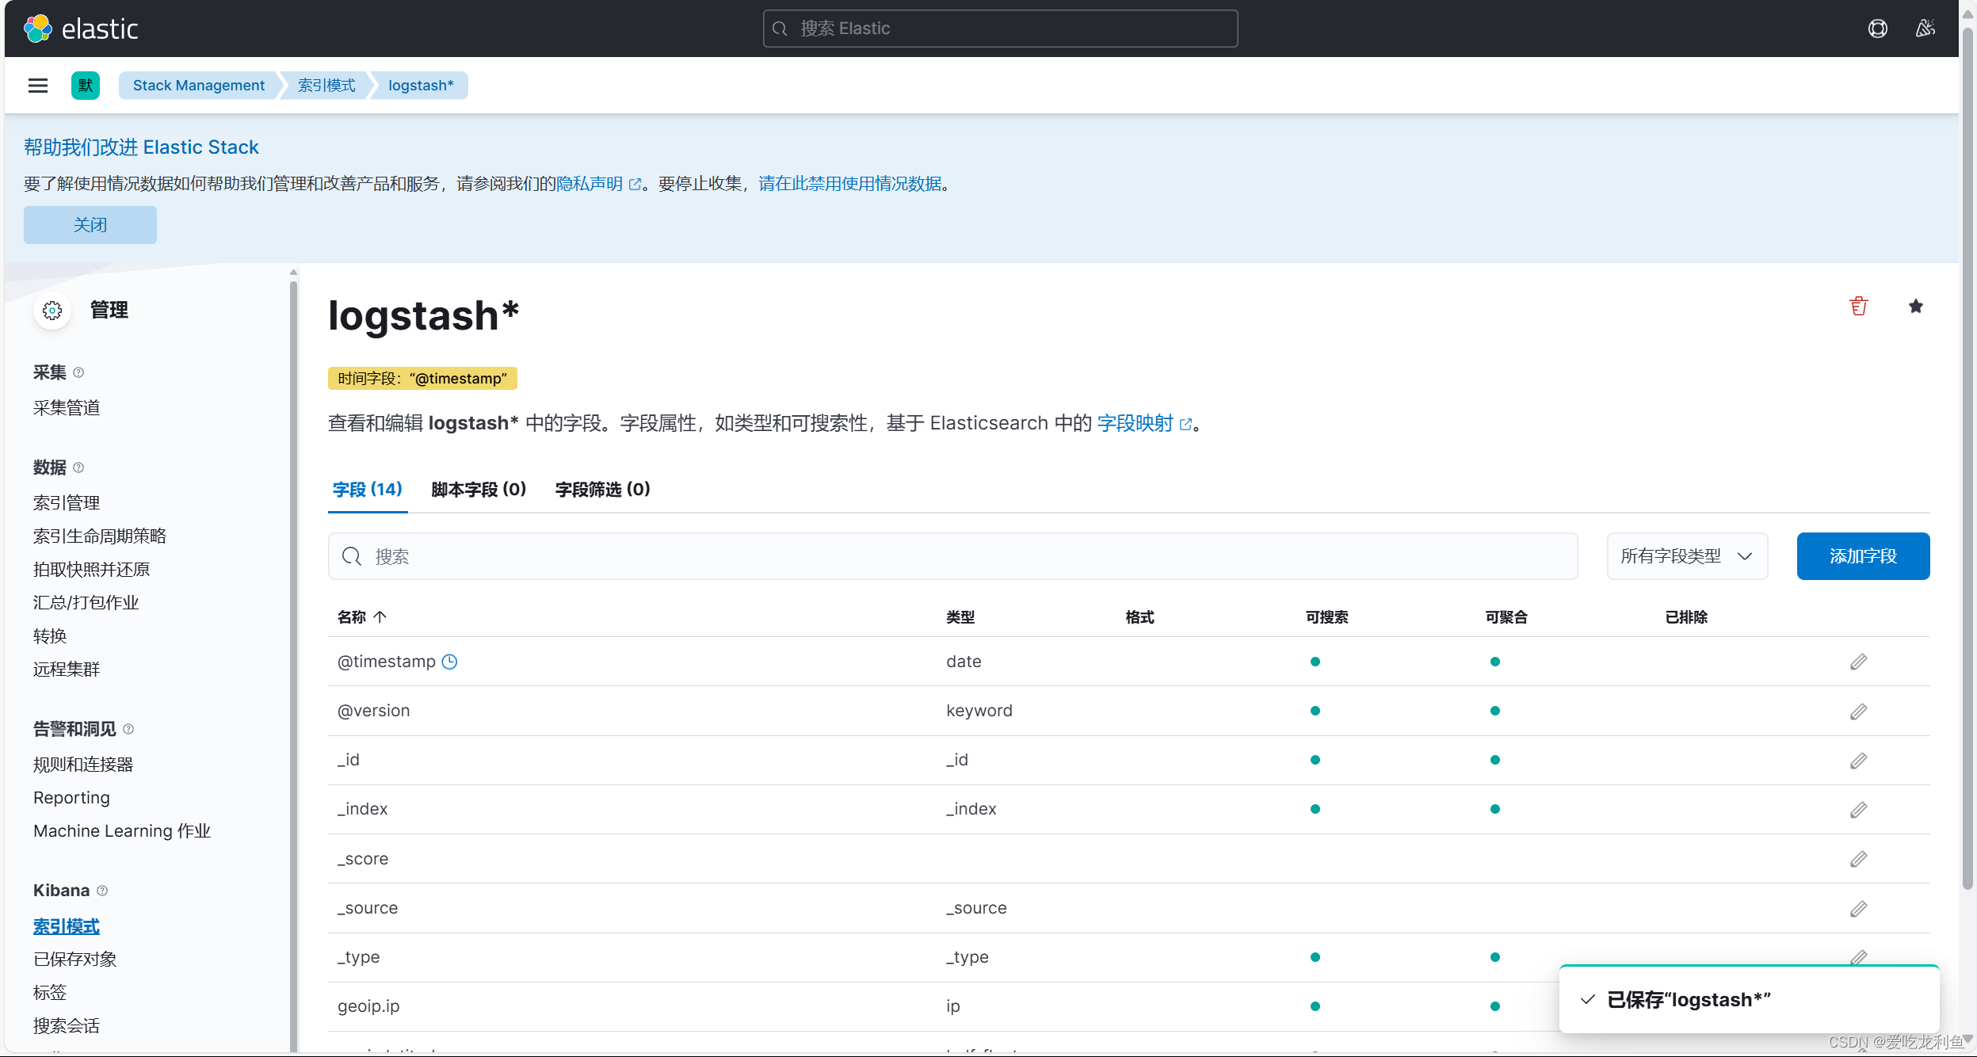Delete logstash* index pattern with trash icon
The image size is (1977, 1057).
point(1859,307)
